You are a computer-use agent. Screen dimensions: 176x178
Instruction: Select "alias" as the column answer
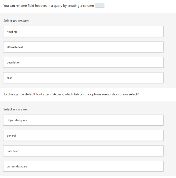tap(83, 78)
